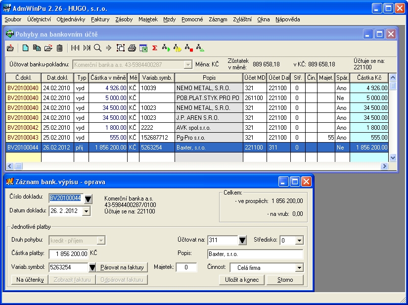Click in the Popis field with Baxter, s.r.o.

point(255,254)
